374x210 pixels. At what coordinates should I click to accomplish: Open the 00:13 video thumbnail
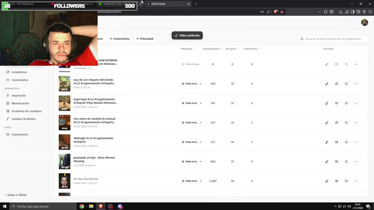click(65, 181)
